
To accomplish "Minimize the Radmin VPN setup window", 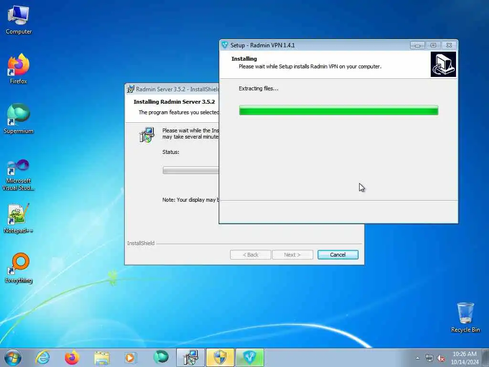I will (417, 45).
